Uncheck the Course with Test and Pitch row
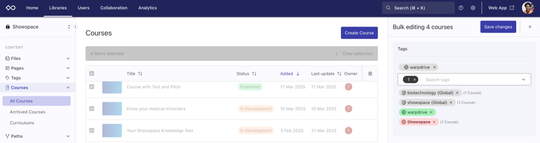This screenshot has height=143, width=540. pos(92,87)
